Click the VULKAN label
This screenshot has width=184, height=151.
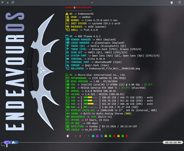75,94
